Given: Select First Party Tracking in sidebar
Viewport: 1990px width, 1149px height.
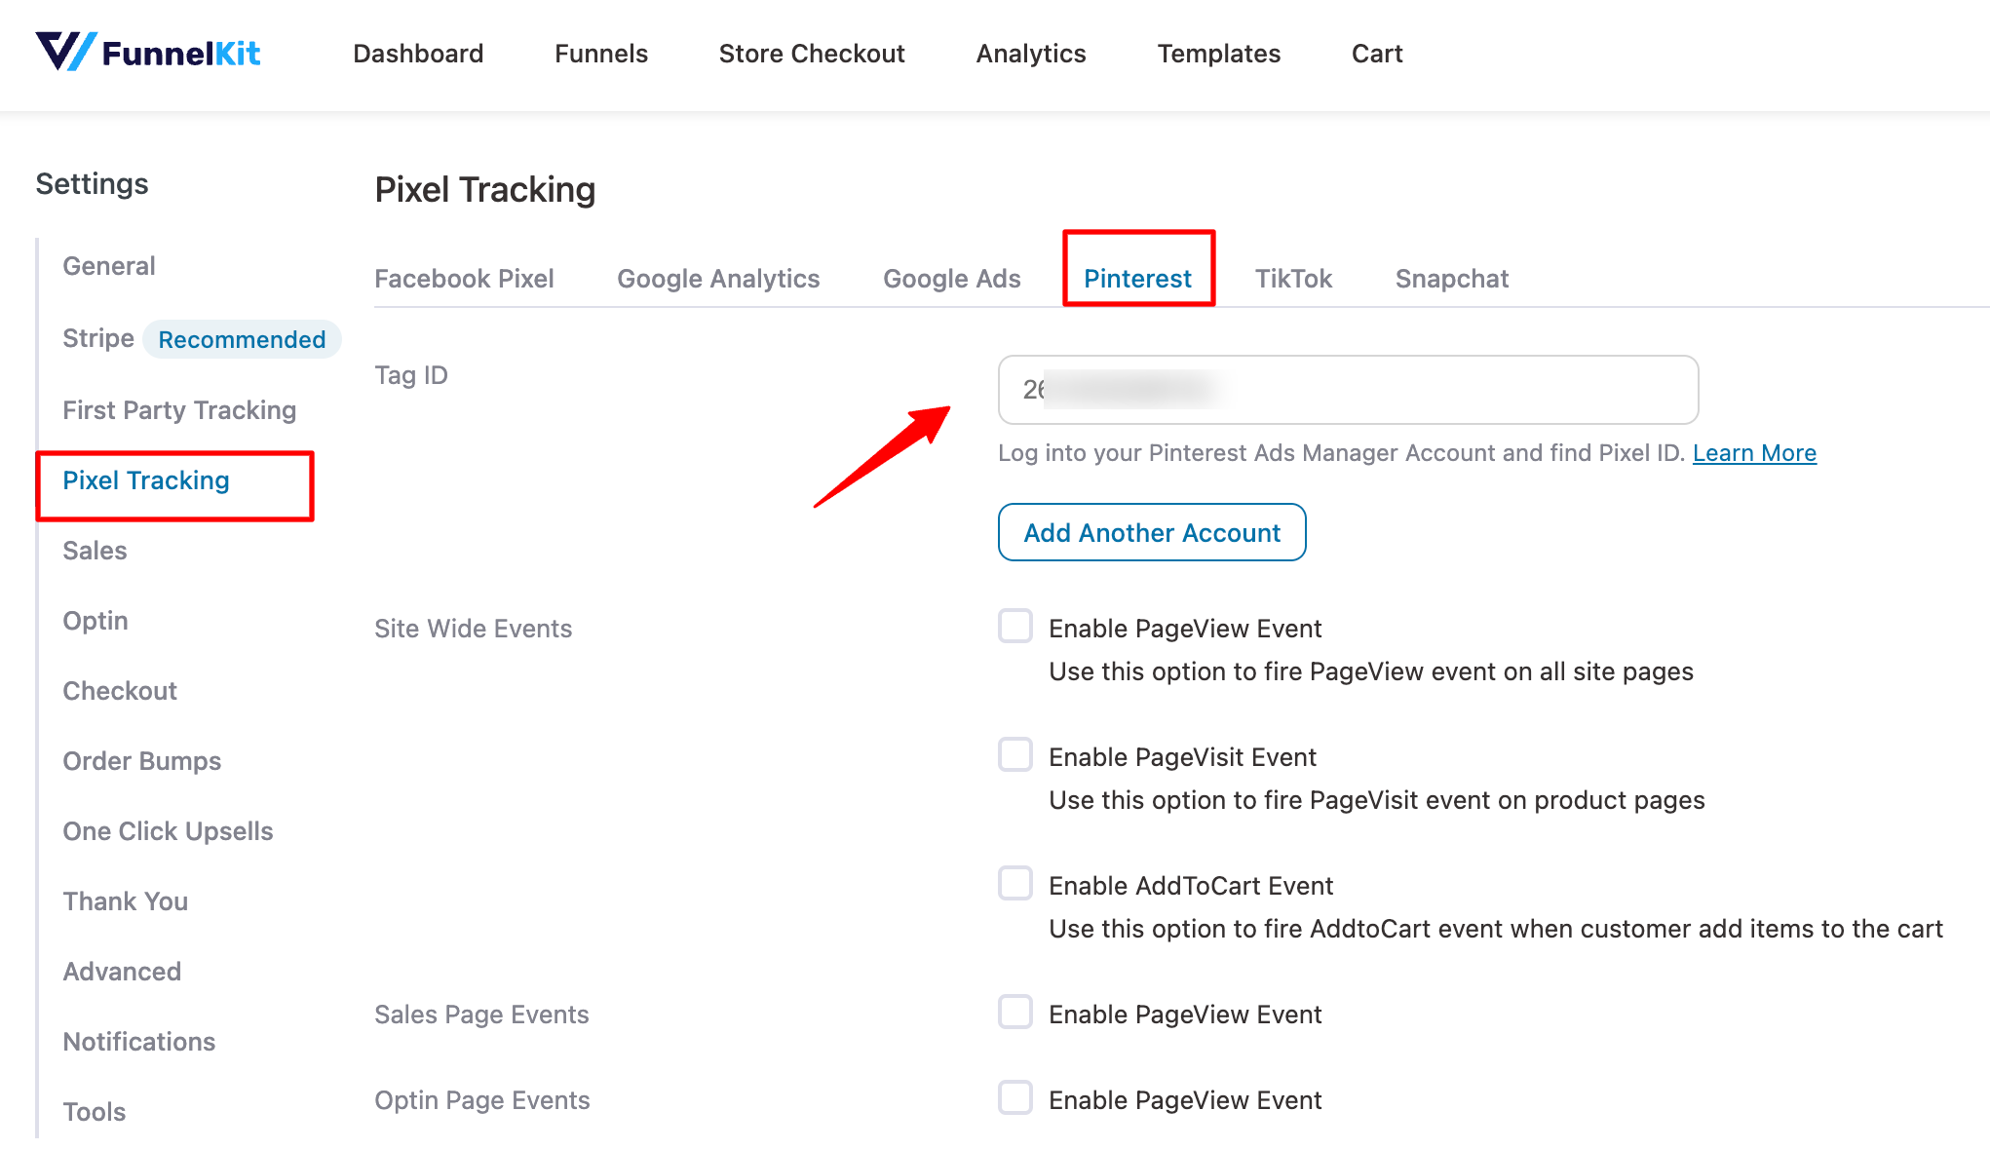Looking at the screenshot, I should 179,410.
